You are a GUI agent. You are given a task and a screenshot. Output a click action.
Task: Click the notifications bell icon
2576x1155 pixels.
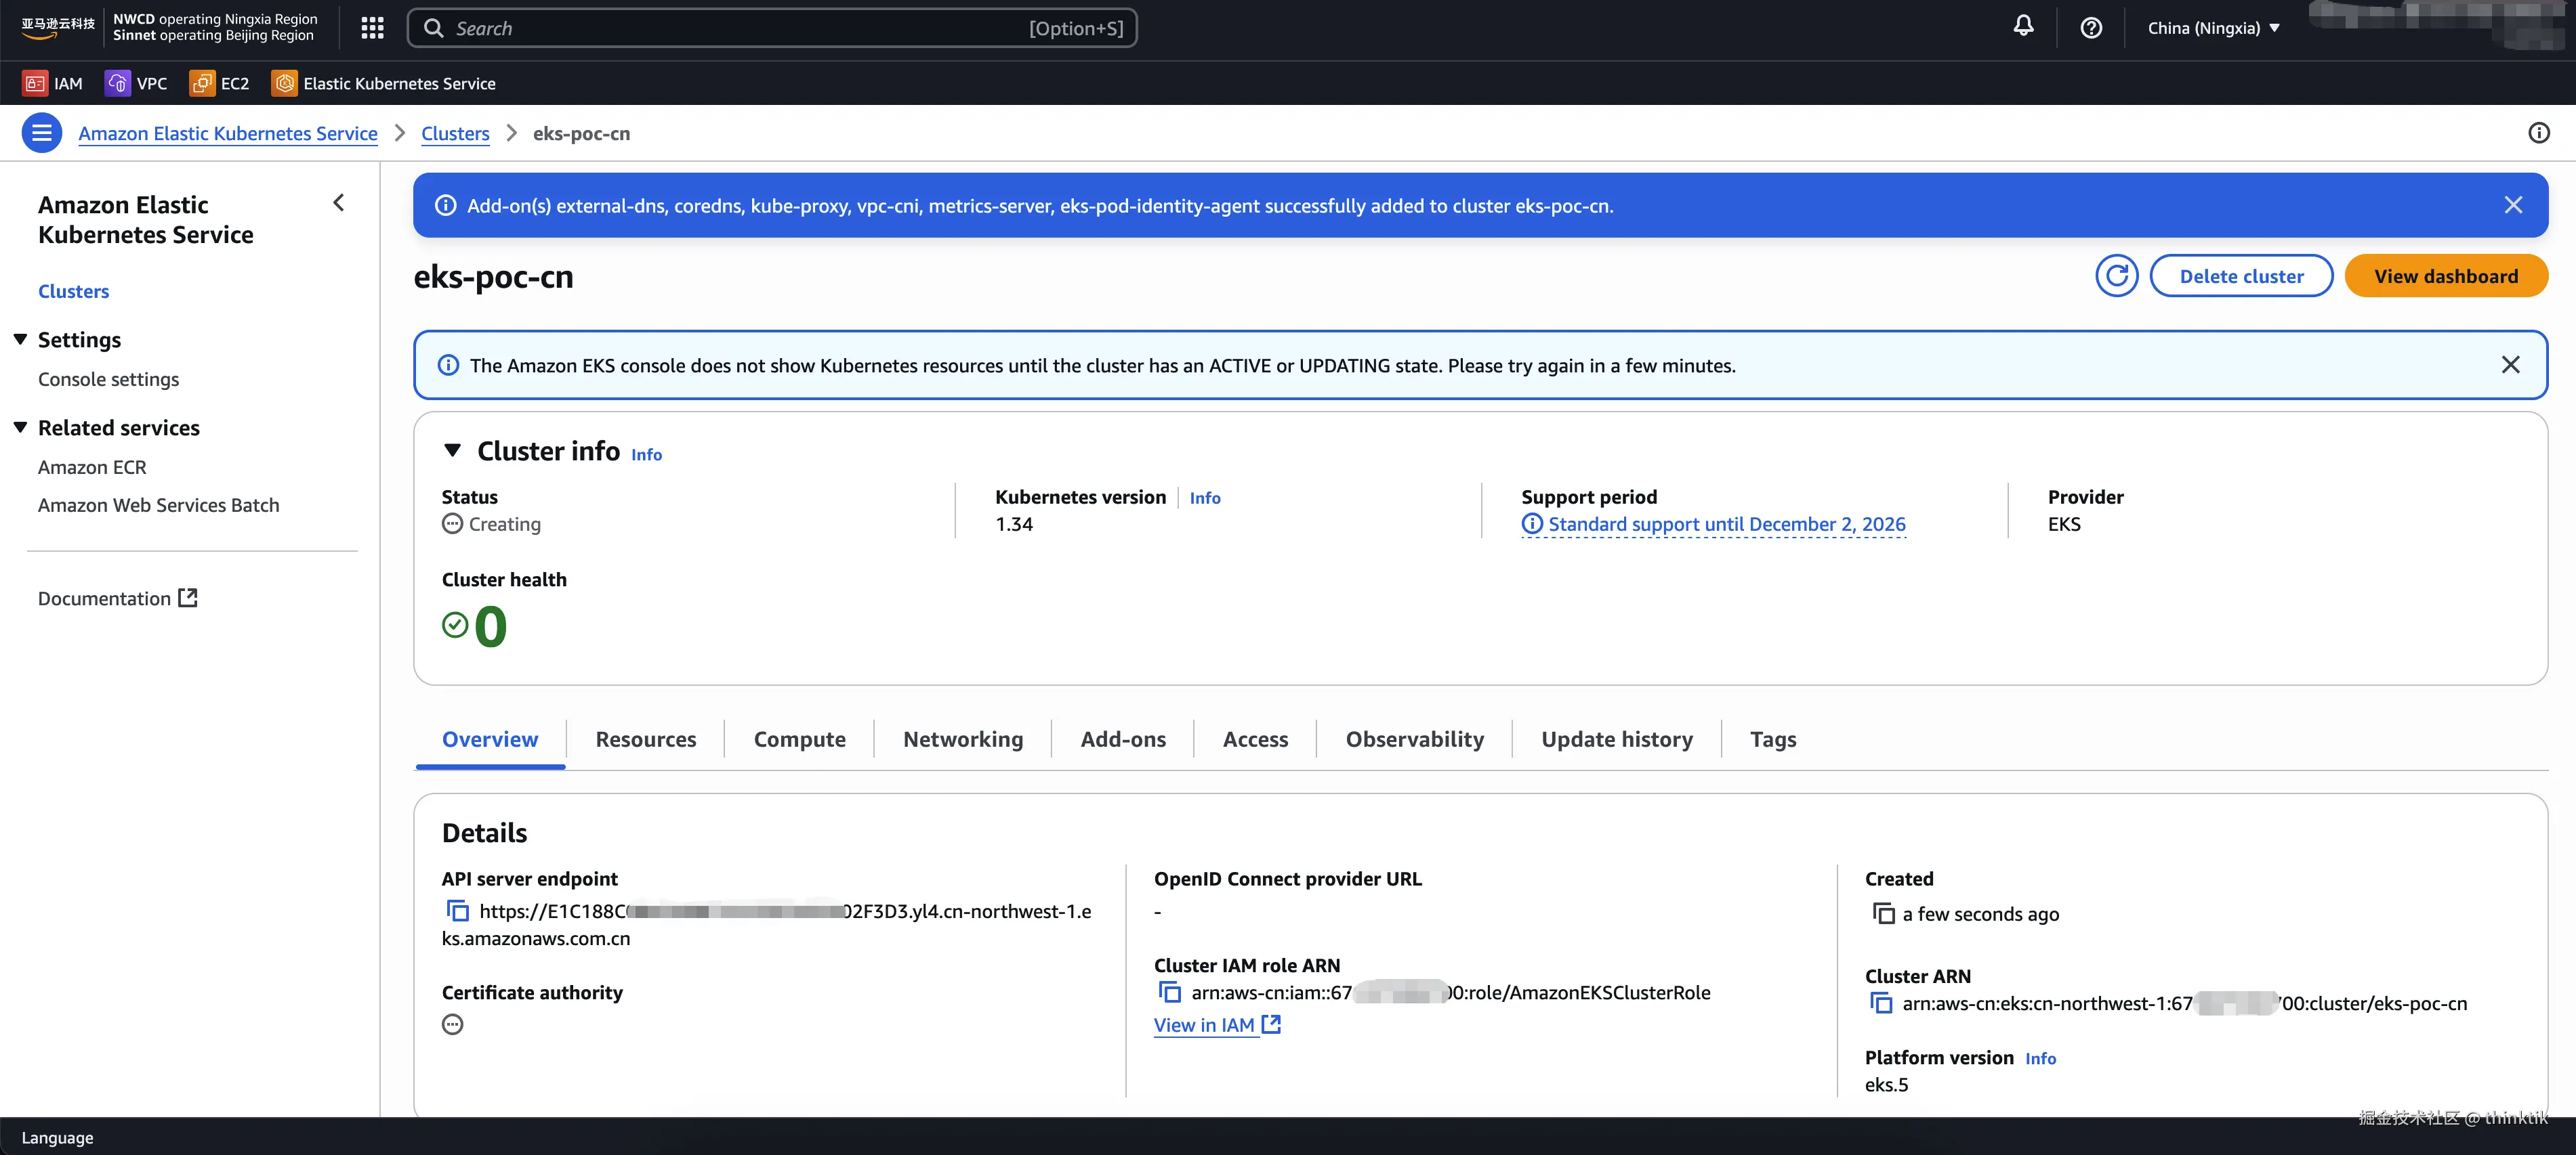pyautogui.click(x=2023, y=27)
